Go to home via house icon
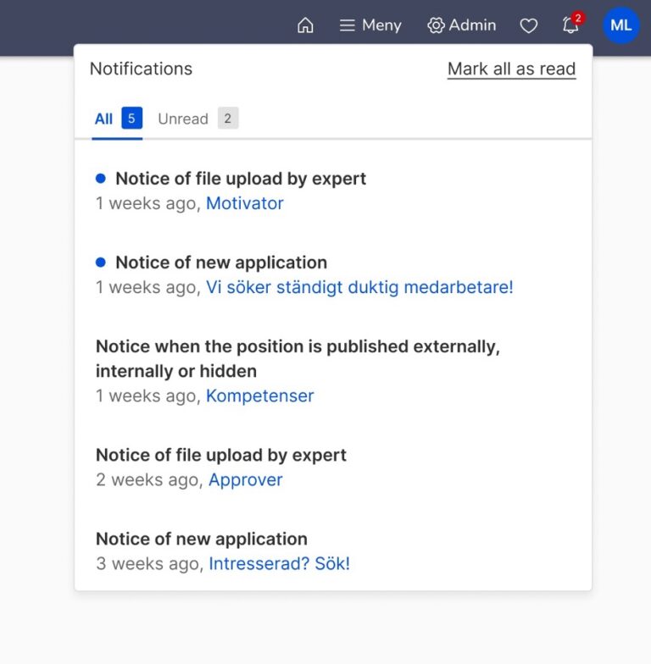Screen dimensions: 651x664 pos(305,25)
